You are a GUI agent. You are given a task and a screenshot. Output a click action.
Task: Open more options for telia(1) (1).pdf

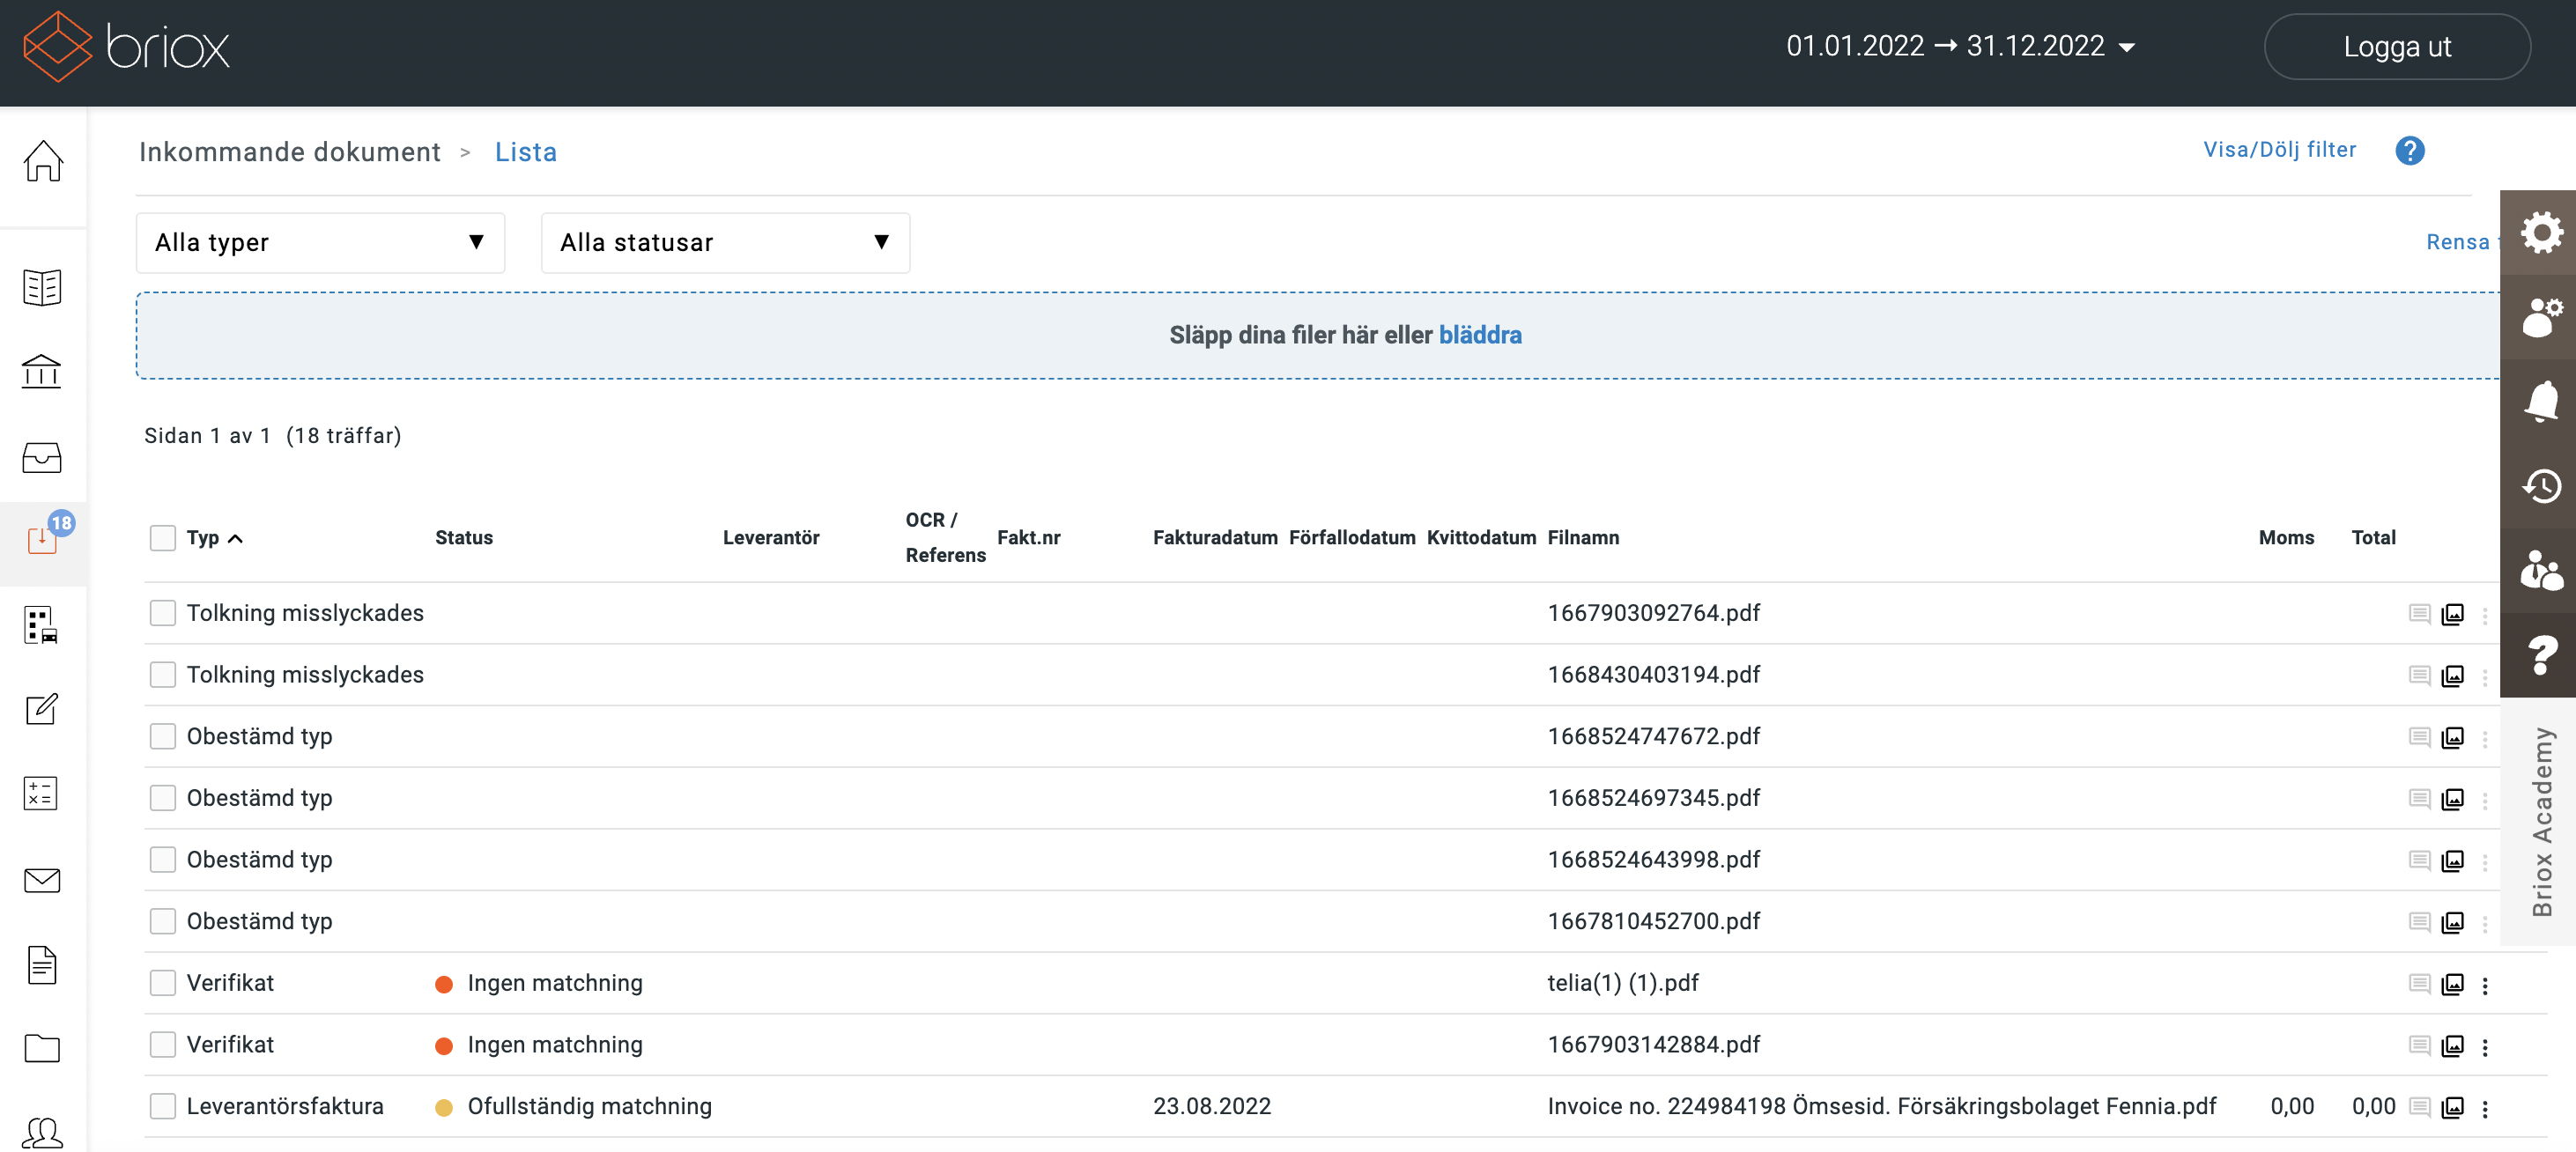click(x=2485, y=985)
